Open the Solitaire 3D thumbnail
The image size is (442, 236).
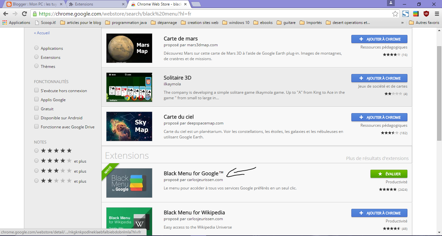click(x=129, y=87)
